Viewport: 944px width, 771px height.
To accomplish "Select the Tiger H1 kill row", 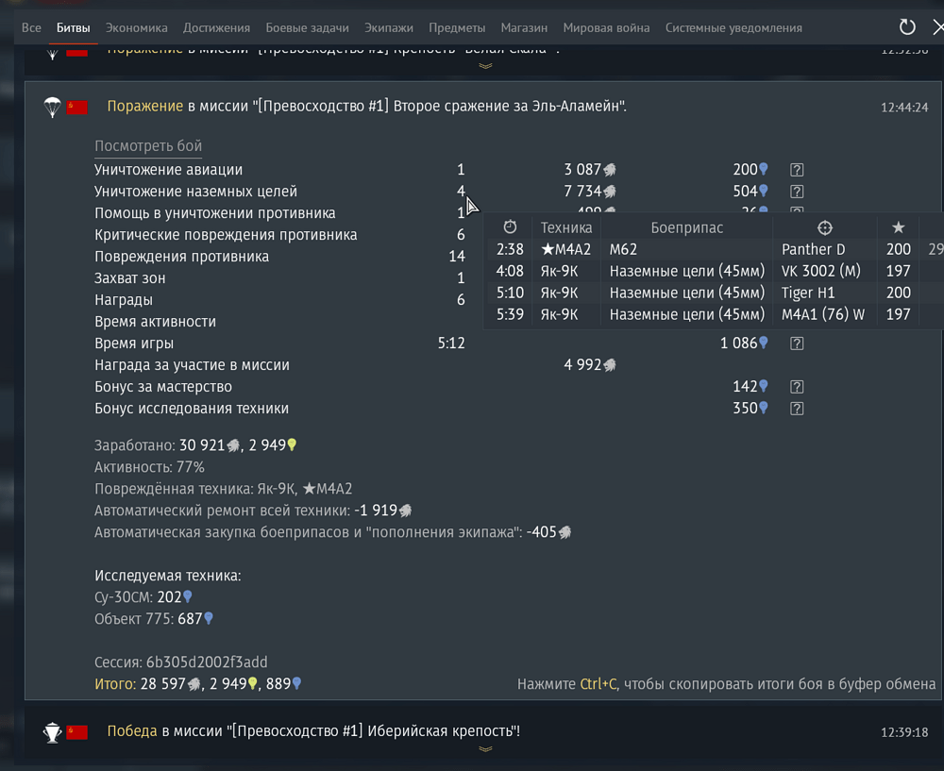I will pyautogui.click(x=714, y=293).
